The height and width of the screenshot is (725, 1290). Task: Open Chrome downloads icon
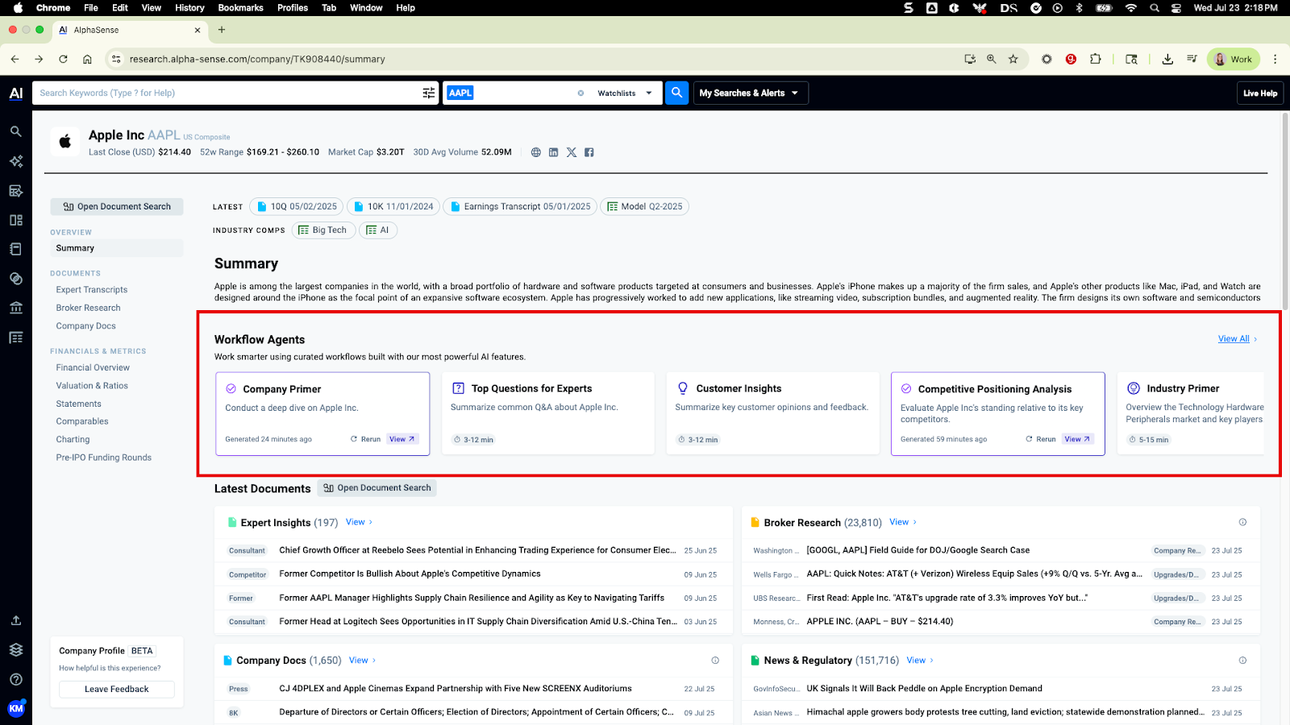pyautogui.click(x=1167, y=59)
